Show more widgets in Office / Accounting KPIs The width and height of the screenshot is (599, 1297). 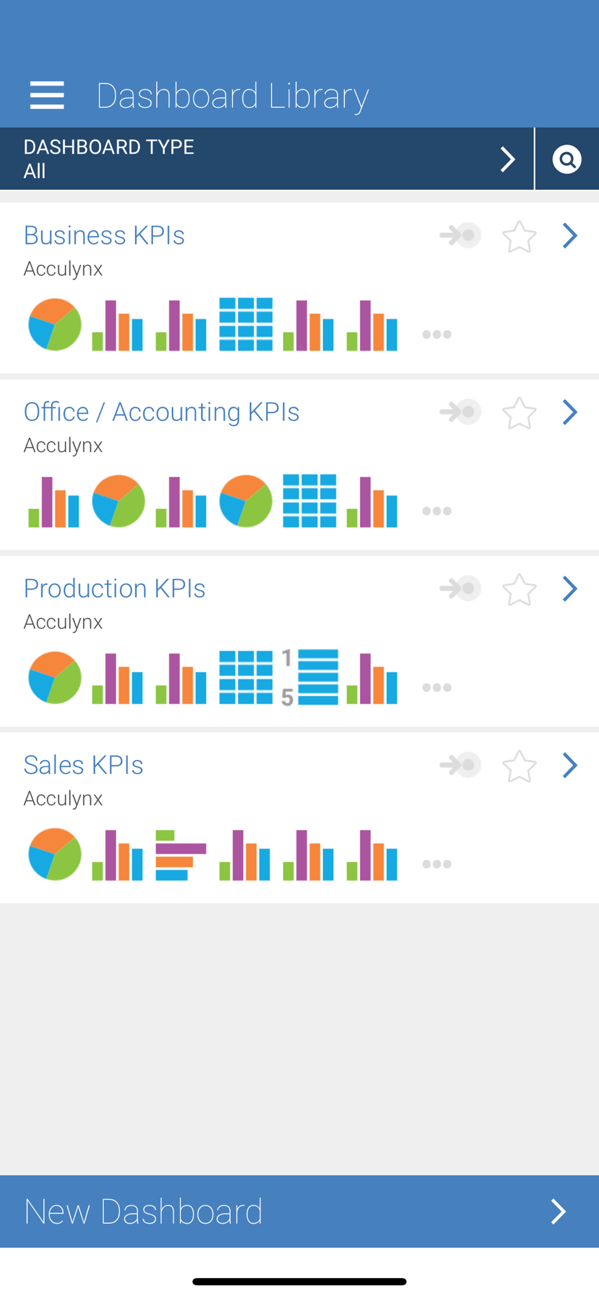pos(436,511)
